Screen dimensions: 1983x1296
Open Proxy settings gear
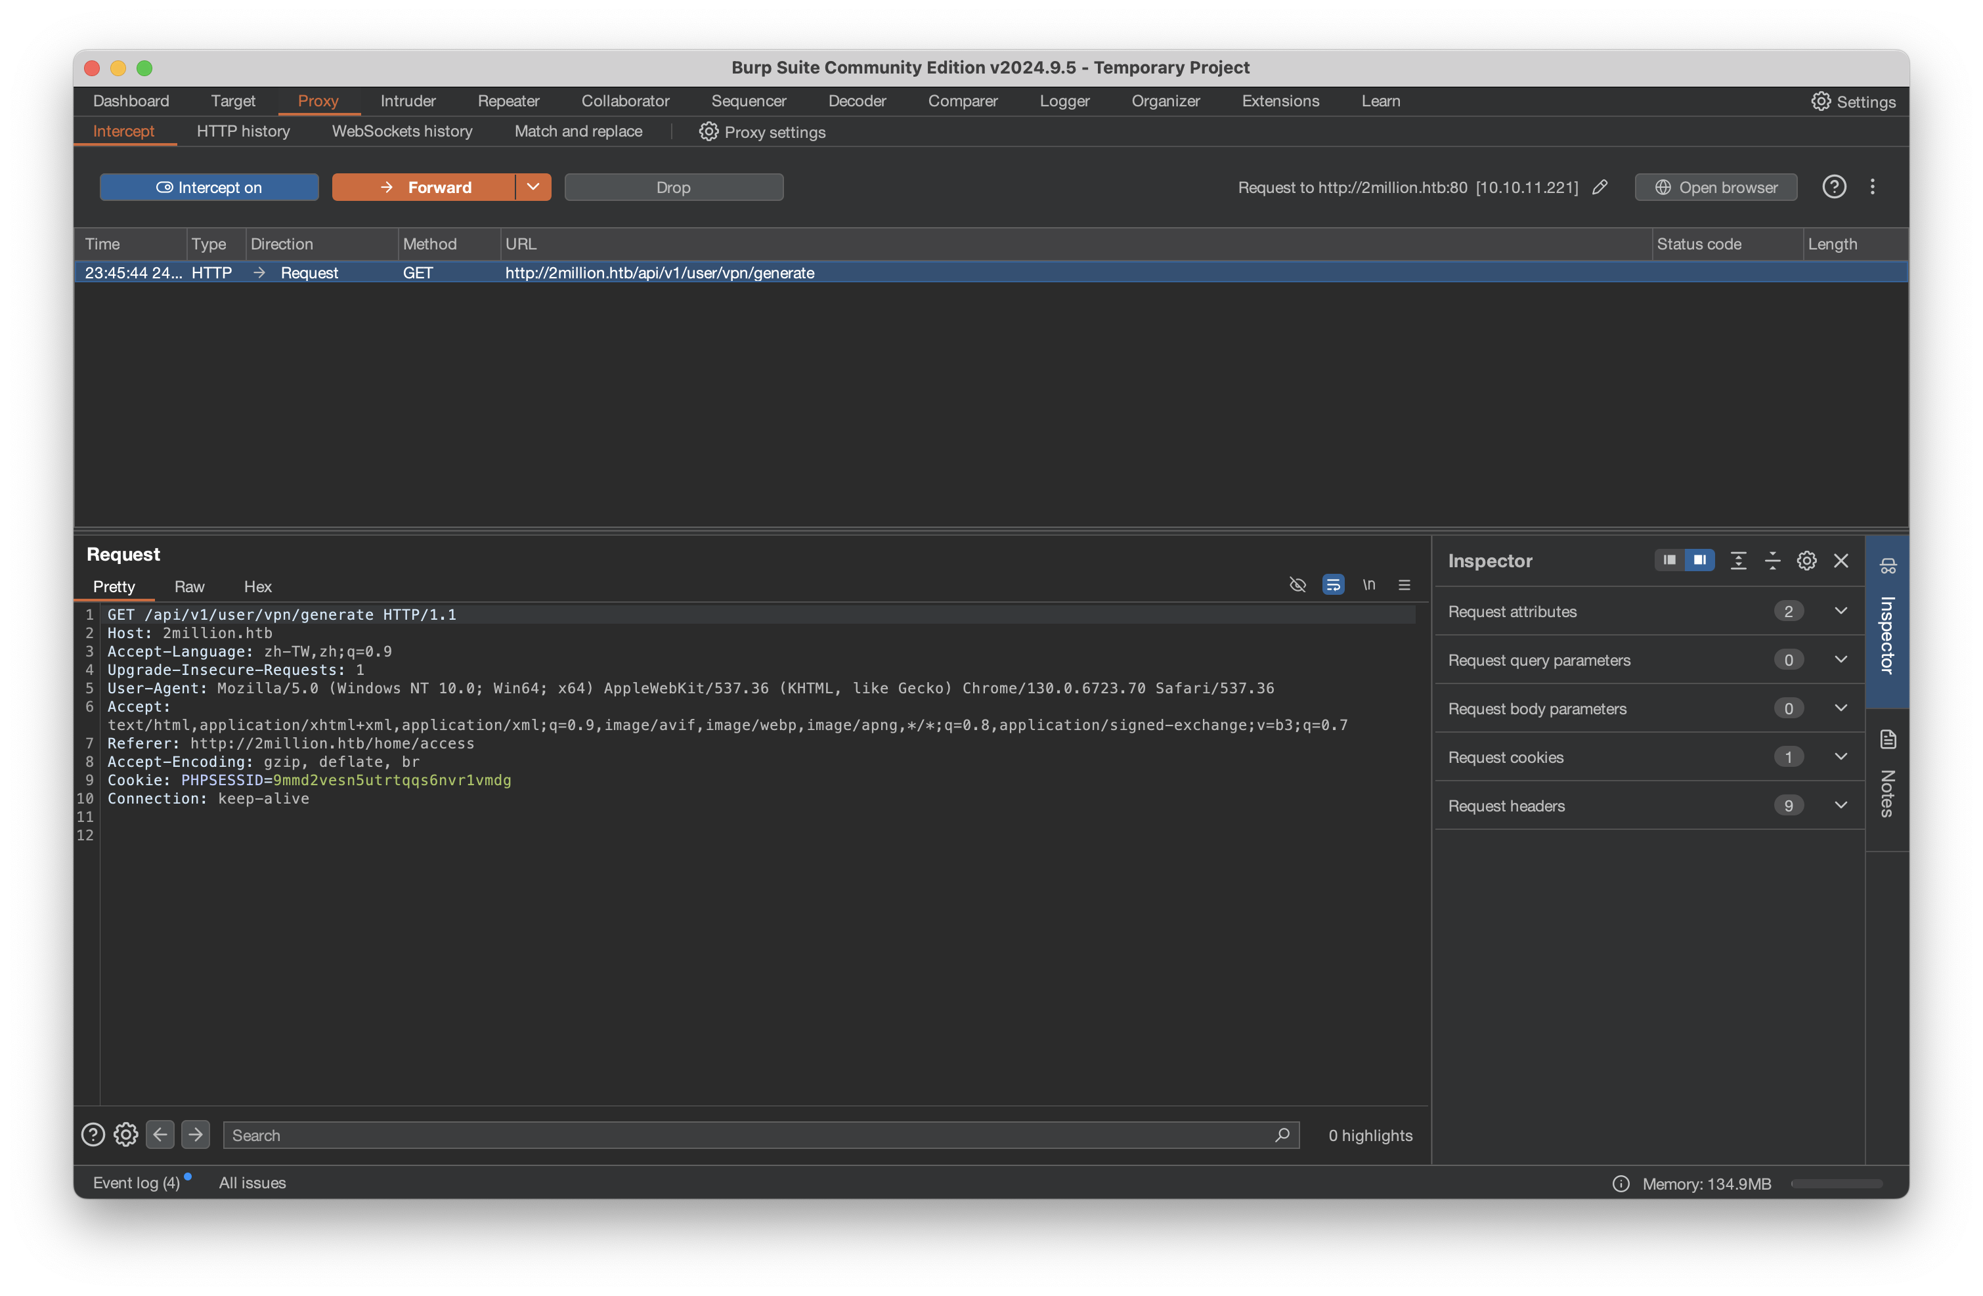(708, 131)
